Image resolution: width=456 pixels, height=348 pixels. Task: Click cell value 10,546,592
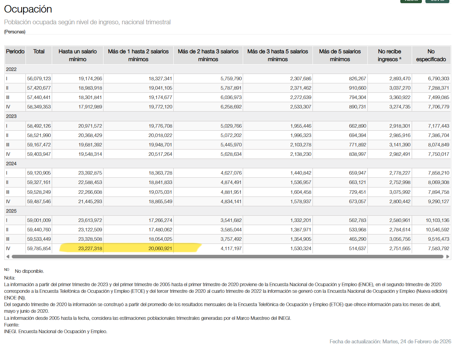[x=438, y=229]
